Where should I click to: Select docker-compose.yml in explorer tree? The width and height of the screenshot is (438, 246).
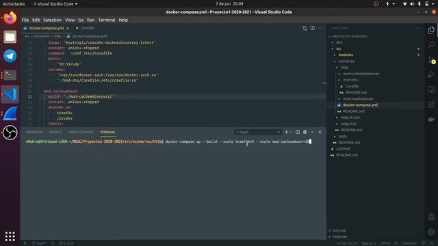tap(361, 105)
